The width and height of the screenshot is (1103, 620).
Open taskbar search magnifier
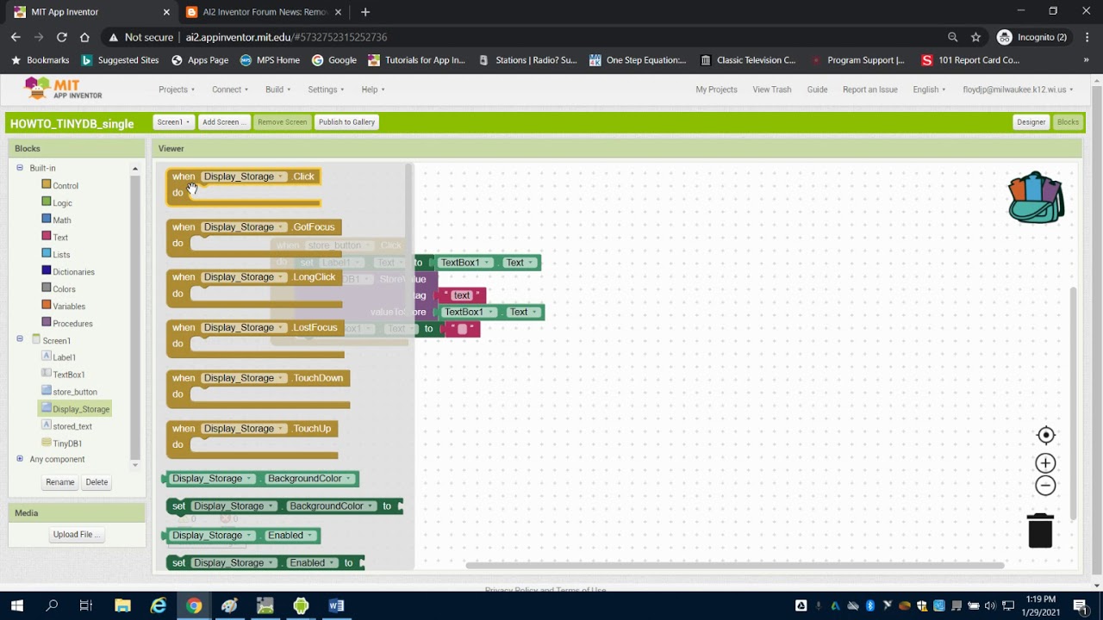click(52, 605)
